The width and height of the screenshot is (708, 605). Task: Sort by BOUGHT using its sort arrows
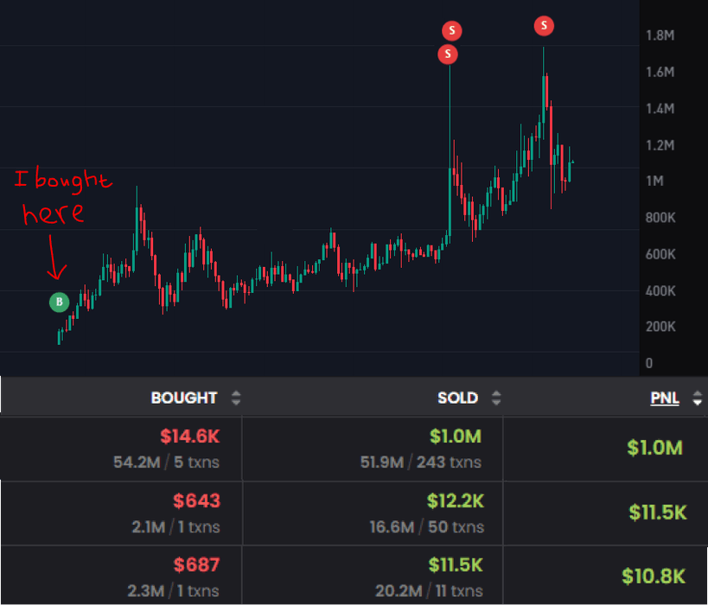[236, 398]
